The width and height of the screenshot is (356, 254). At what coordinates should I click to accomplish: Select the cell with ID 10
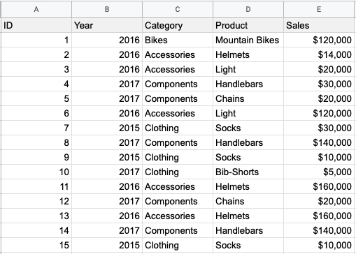pyautogui.click(x=36, y=172)
